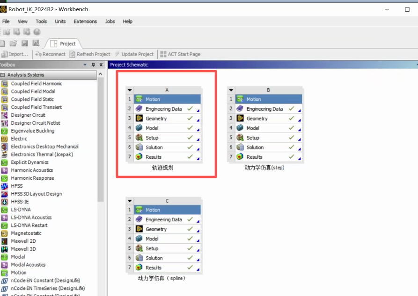
Task: Select Modal Acoustics in toolbox
Action: point(28,265)
